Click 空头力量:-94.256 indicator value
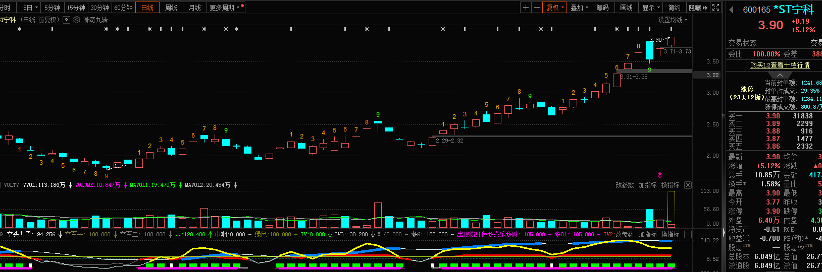This screenshot has width=822, height=272. coord(31,235)
